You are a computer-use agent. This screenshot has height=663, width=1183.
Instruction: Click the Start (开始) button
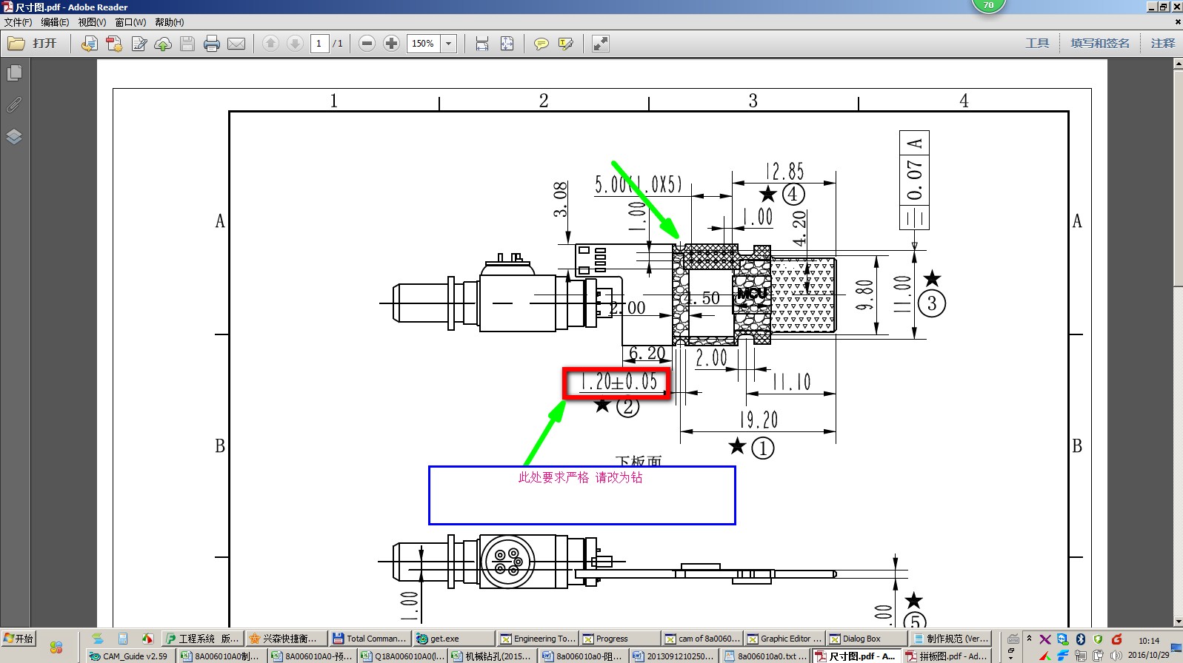pyautogui.click(x=19, y=638)
